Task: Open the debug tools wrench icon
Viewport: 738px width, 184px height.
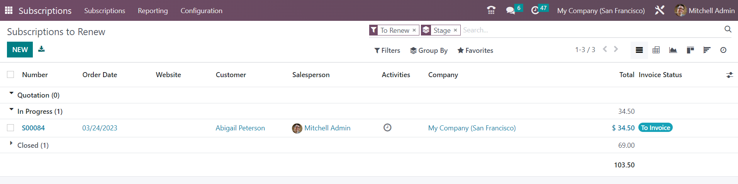Action: coord(660,10)
